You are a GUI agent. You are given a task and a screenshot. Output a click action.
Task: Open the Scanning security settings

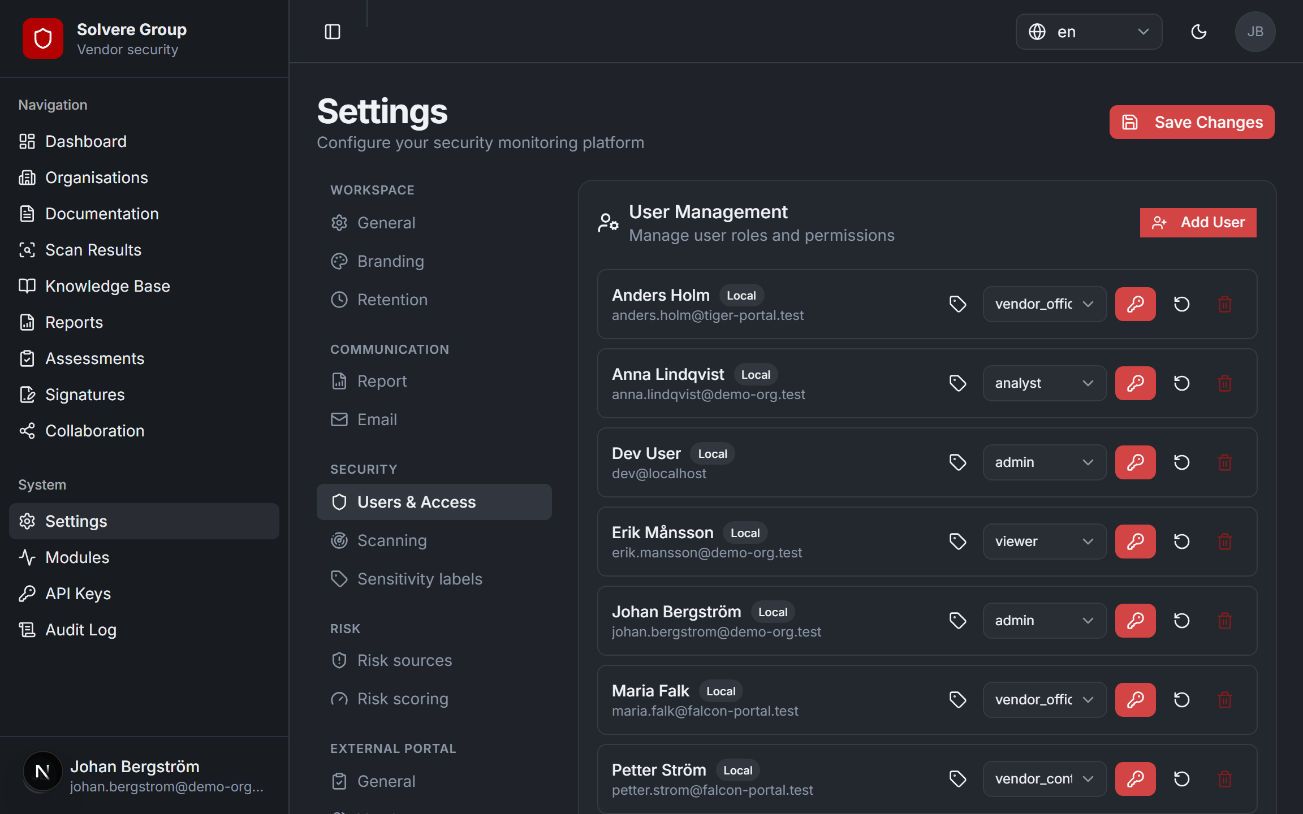pos(434,540)
